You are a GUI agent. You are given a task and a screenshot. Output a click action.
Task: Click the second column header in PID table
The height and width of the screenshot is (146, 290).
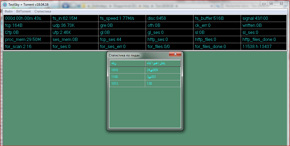[x=163, y=63]
